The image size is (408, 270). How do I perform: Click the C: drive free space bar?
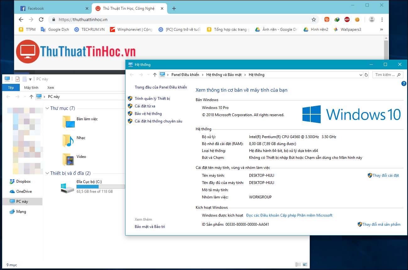point(101,186)
